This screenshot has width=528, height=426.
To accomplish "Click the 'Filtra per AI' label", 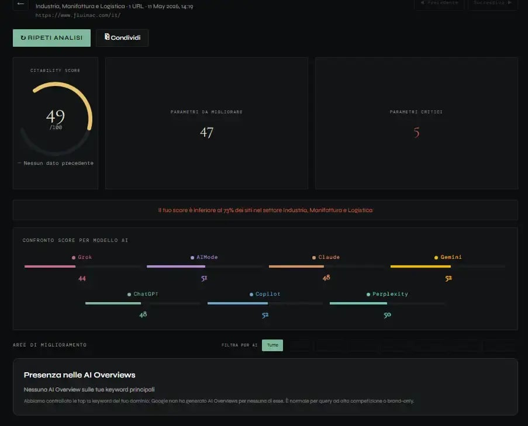I will tap(239, 345).
